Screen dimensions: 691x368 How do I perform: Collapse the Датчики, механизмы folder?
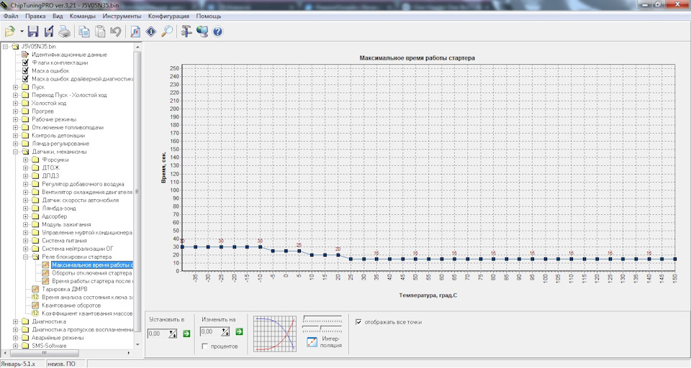pyautogui.click(x=15, y=152)
